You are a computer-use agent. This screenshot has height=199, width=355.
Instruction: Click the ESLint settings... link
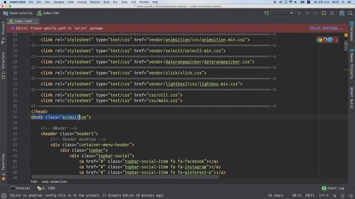pos(326,28)
